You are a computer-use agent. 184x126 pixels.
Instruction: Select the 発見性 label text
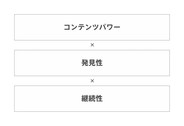coord(92,63)
